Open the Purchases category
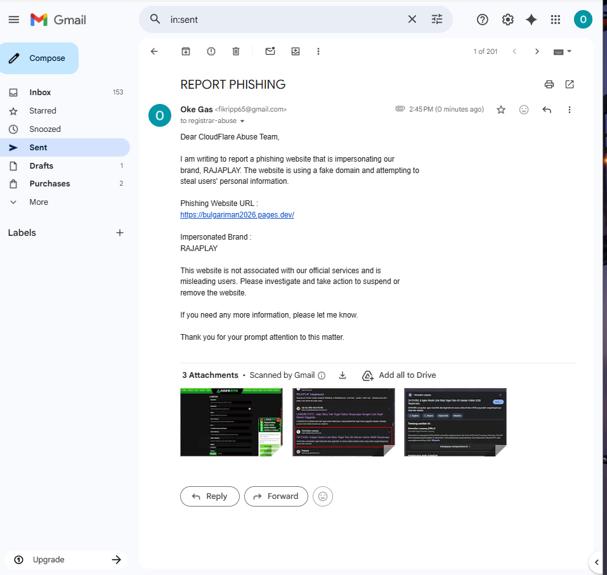 point(65,183)
